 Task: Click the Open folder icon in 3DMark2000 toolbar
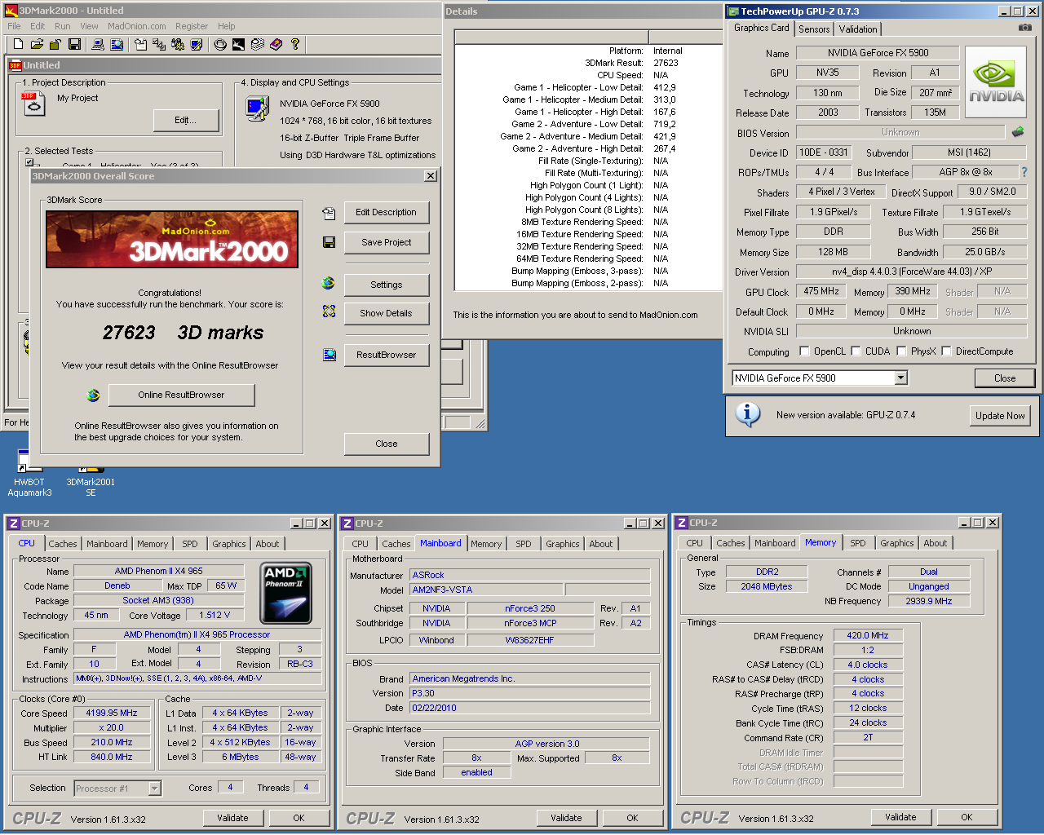[x=37, y=44]
